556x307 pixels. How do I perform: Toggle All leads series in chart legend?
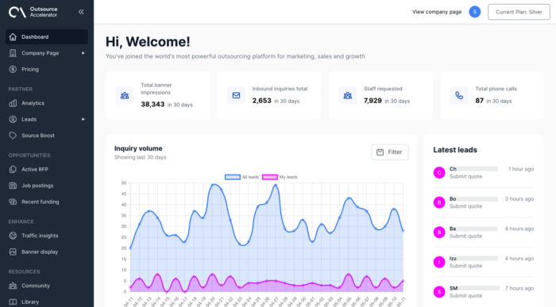point(241,177)
